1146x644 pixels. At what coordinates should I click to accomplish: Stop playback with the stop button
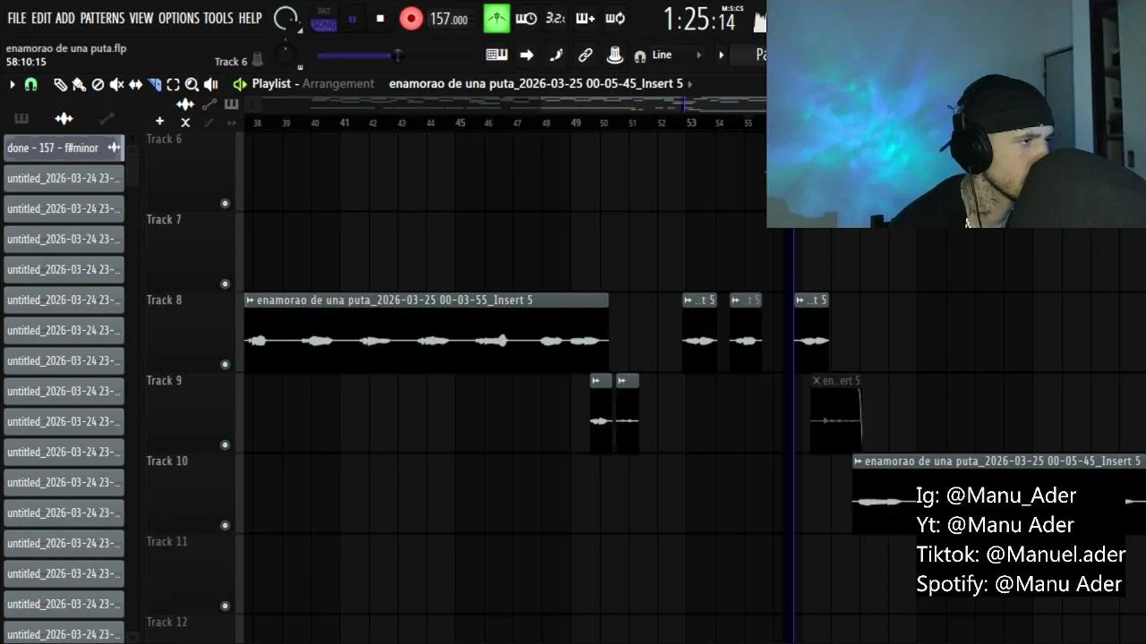pos(381,19)
